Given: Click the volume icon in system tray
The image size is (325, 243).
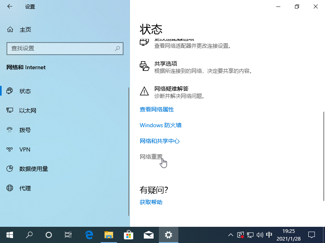Looking at the screenshot, I should coord(260,234).
